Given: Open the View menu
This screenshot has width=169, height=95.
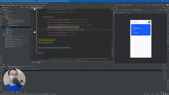Looking at the screenshot, I should pos(7,3).
